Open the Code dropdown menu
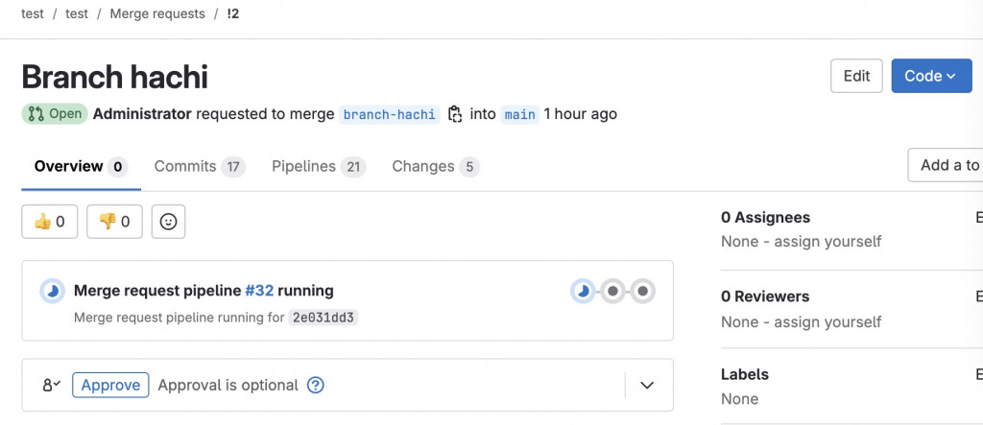983x425 pixels. tap(930, 76)
